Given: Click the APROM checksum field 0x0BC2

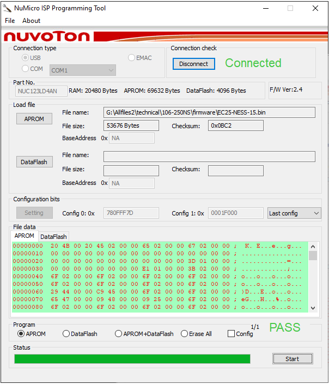Looking at the screenshot, I should (235, 125).
